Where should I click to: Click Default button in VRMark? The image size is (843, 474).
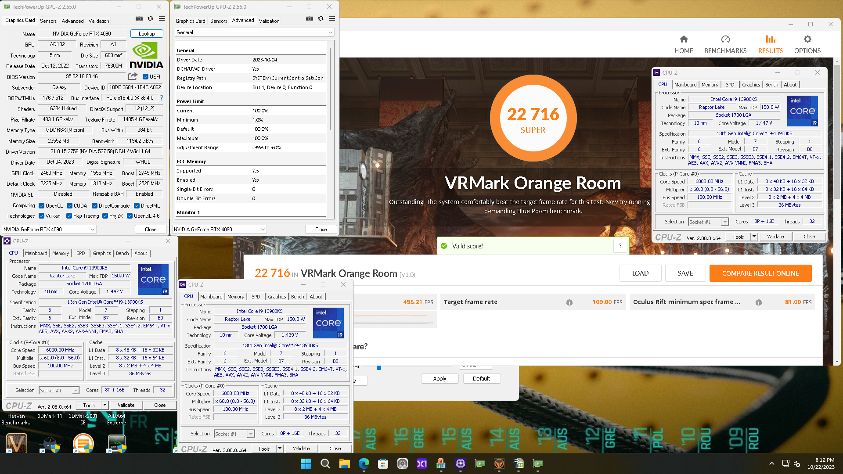coord(481,378)
